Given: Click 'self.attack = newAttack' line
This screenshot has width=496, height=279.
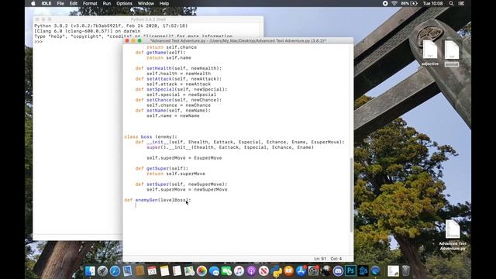Looking at the screenshot, I should point(178,84).
